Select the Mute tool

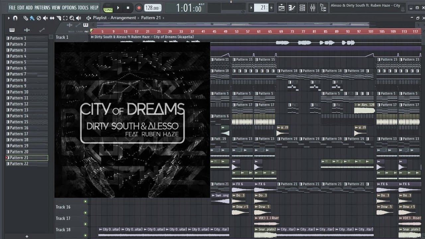tap(45, 18)
